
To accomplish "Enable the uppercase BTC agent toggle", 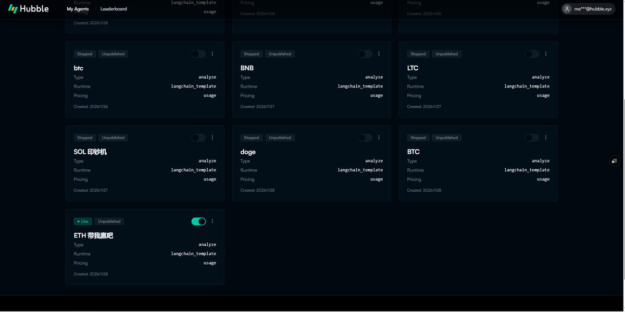I will (x=532, y=138).
